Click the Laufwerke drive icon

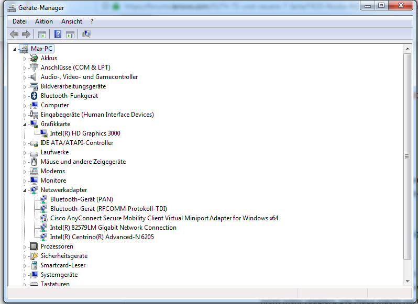point(34,153)
